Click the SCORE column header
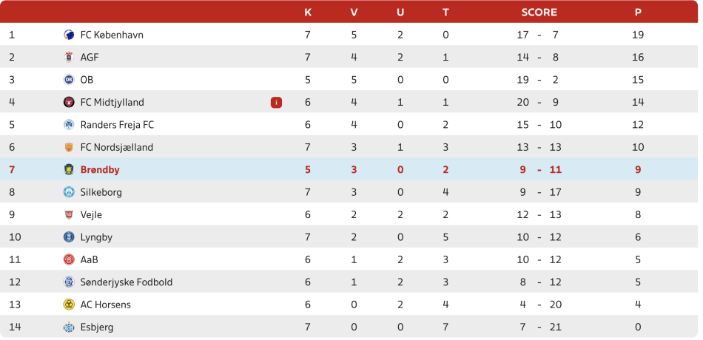This screenshot has height=340, width=703. [x=539, y=12]
